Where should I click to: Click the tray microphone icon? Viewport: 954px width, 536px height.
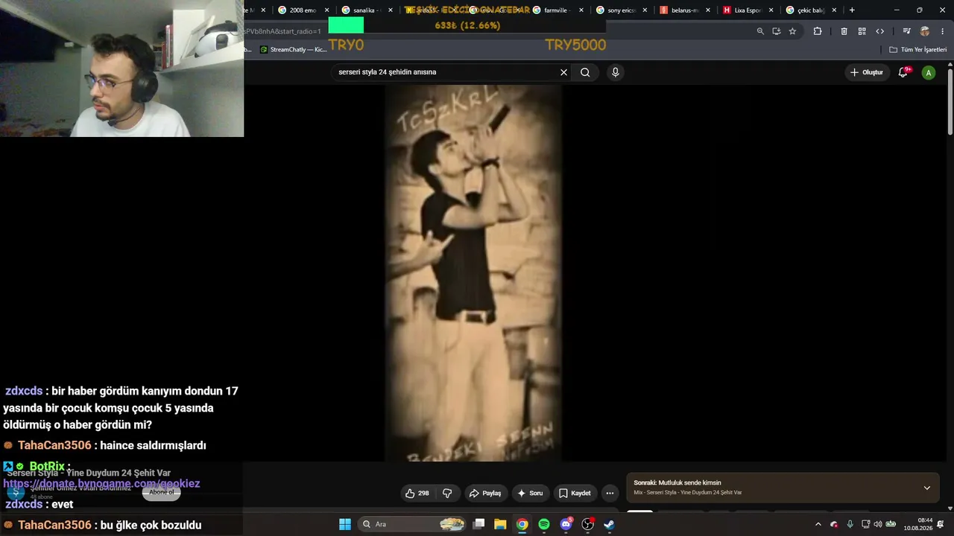pos(850,524)
